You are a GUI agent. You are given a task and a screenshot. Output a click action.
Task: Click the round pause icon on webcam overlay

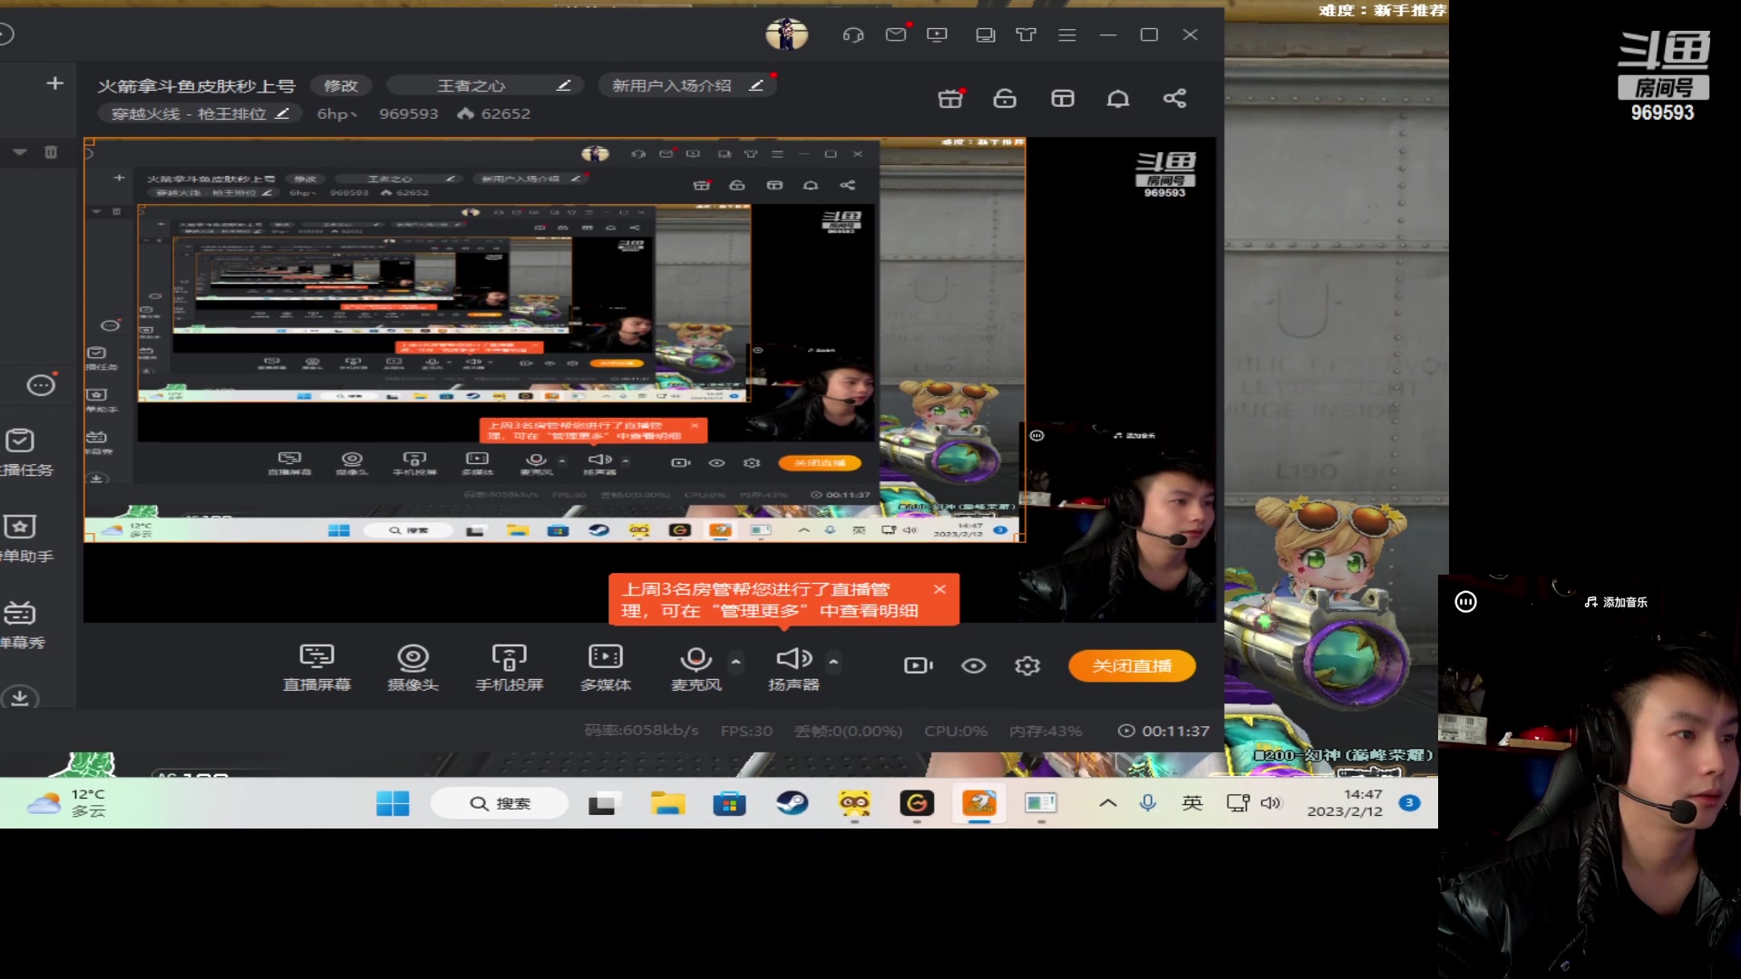click(x=1466, y=602)
